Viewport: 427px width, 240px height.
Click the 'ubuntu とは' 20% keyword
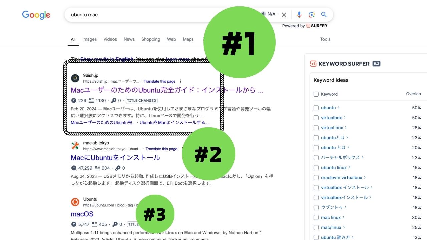pos(333,147)
